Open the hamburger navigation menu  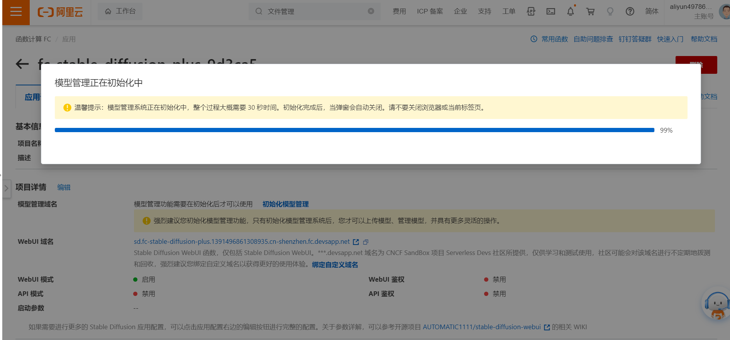click(16, 12)
